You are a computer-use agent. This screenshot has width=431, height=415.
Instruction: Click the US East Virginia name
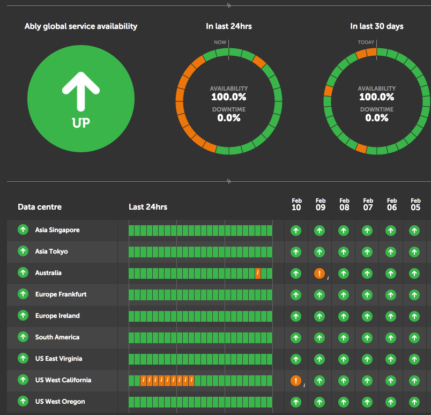pos(58,359)
